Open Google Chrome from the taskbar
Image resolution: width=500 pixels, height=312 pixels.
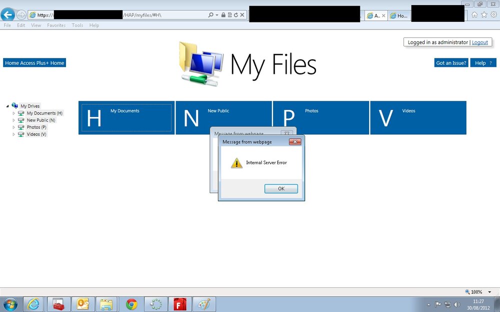[x=131, y=305]
